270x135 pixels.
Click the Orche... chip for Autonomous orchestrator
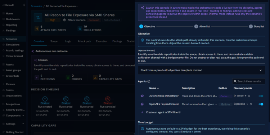pos(225,96)
